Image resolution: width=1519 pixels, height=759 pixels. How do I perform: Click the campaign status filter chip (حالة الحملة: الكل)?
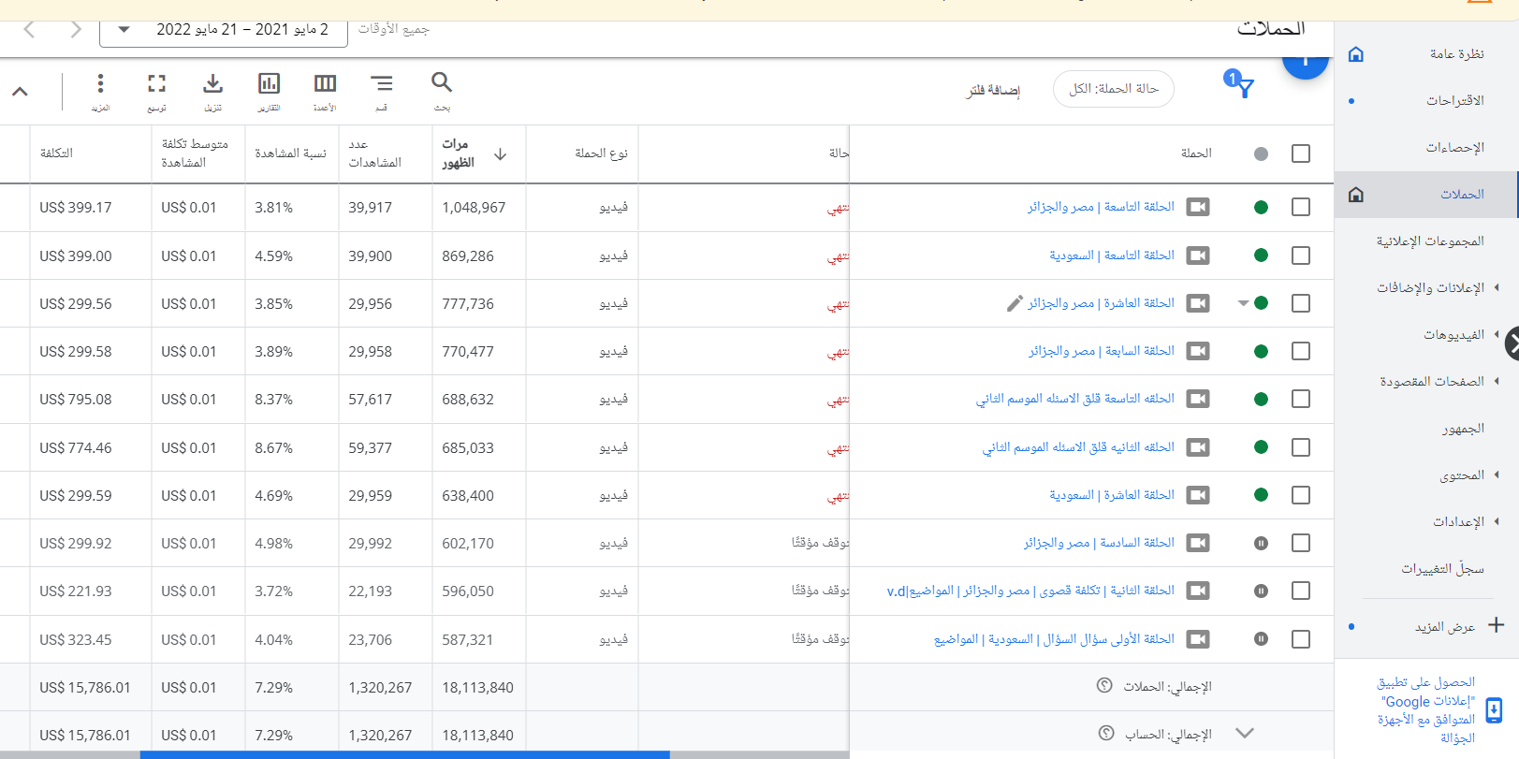click(x=1113, y=89)
